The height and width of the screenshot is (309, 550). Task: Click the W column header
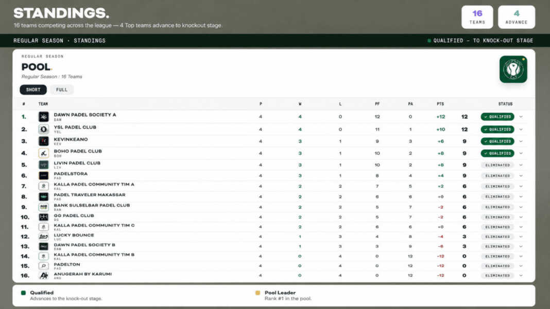pyautogui.click(x=300, y=104)
